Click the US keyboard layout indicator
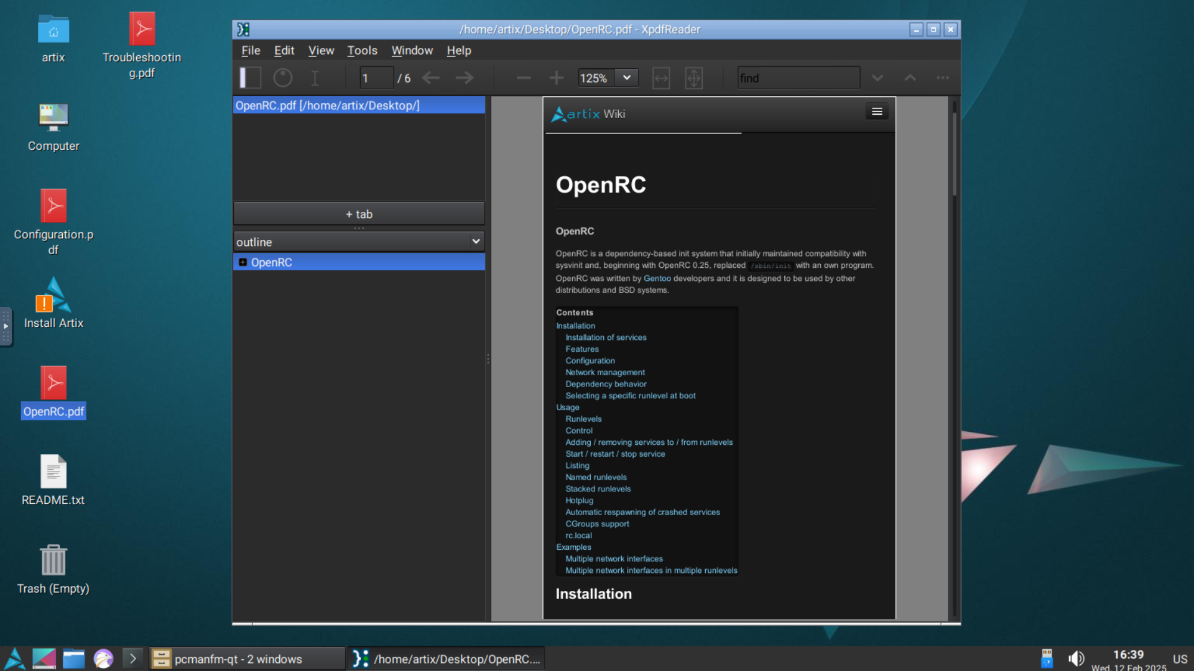Image resolution: width=1194 pixels, height=671 pixels. coord(1180,659)
